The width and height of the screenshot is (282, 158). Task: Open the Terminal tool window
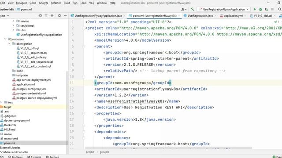click(34, 157)
